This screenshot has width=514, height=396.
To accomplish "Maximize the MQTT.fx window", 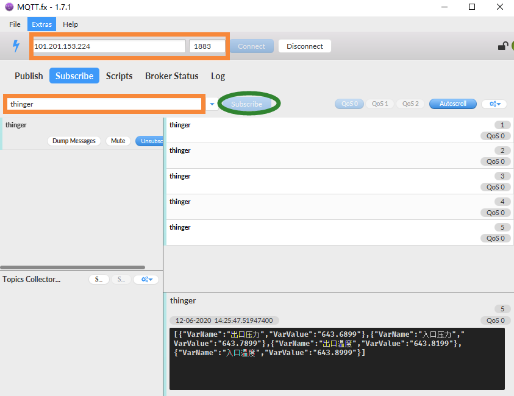I will tap(472, 7).
